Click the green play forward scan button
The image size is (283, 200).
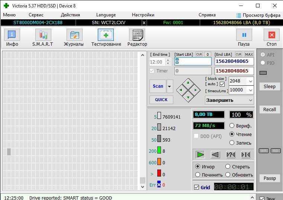pos(200,155)
